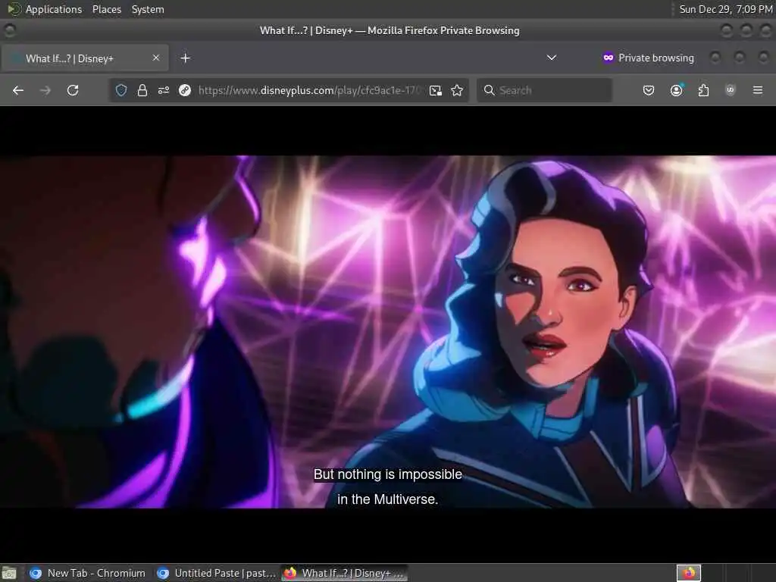
Task: Open site permissions icon in address bar
Action: point(164,90)
